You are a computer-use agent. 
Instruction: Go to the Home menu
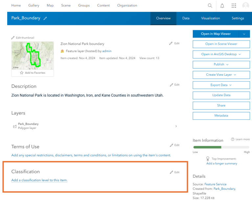(x=16, y=6)
